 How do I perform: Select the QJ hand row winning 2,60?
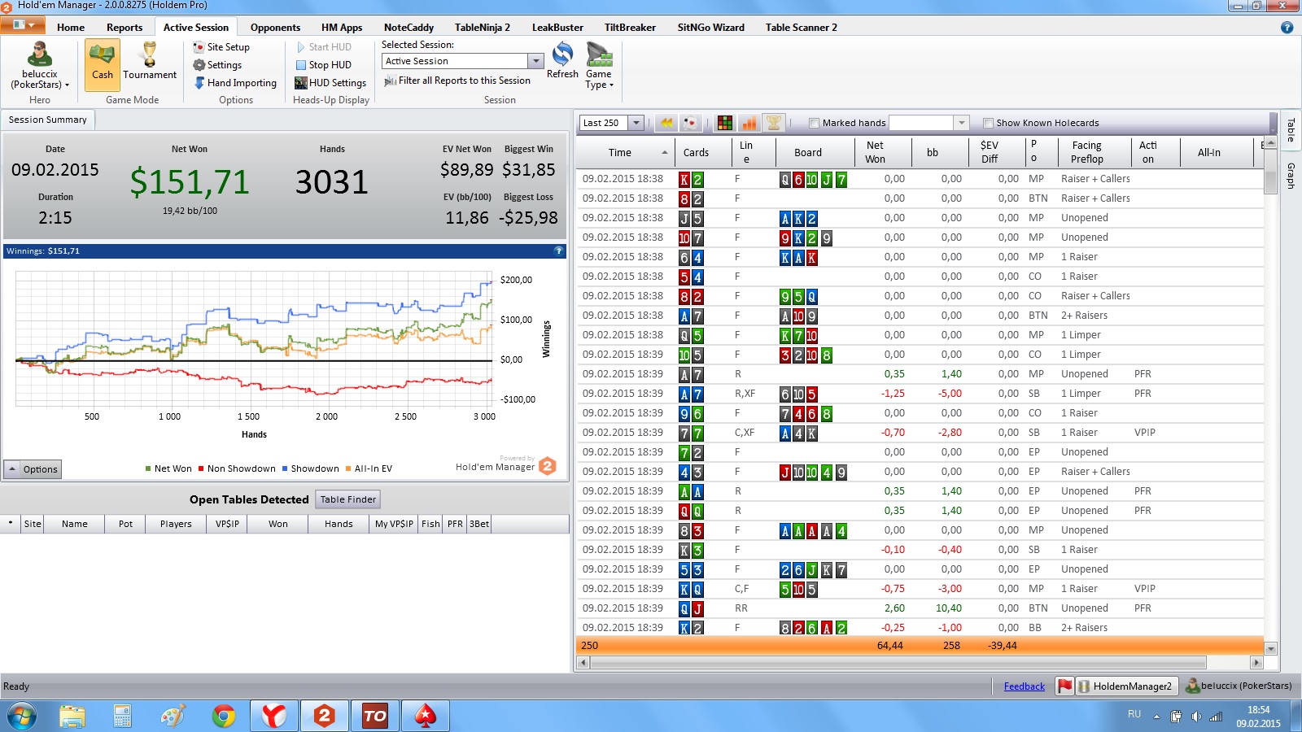(920, 608)
